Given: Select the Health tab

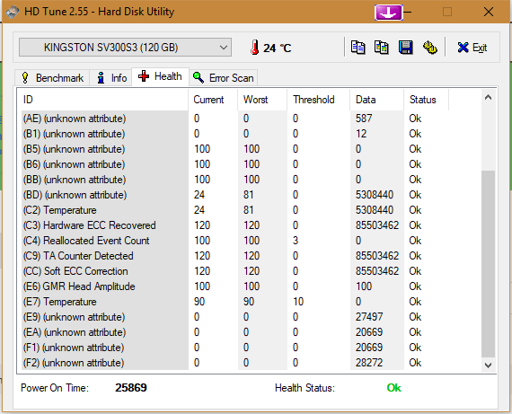Looking at the screenshot, I should [160, 76].
